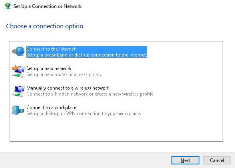
Task: Click the hidden network description line
Action: (90, 94)
